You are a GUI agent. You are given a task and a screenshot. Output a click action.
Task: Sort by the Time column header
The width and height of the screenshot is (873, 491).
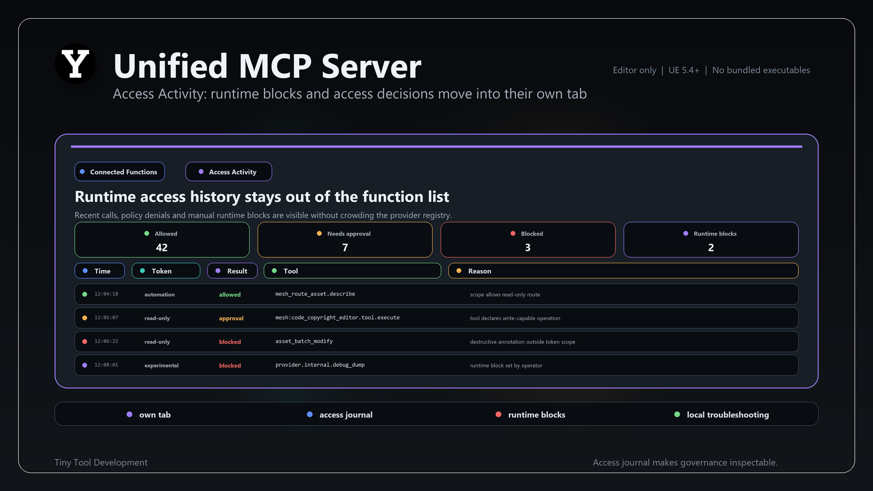point(100,271)
